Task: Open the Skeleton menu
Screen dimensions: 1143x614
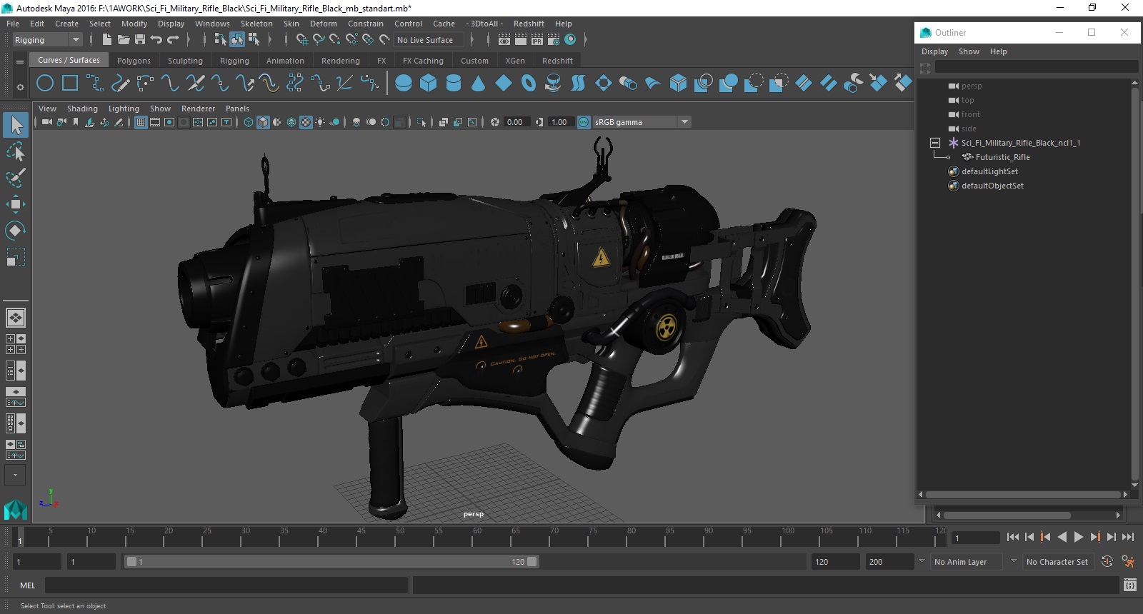Action: pyautogui.click(x=256, y=24)
